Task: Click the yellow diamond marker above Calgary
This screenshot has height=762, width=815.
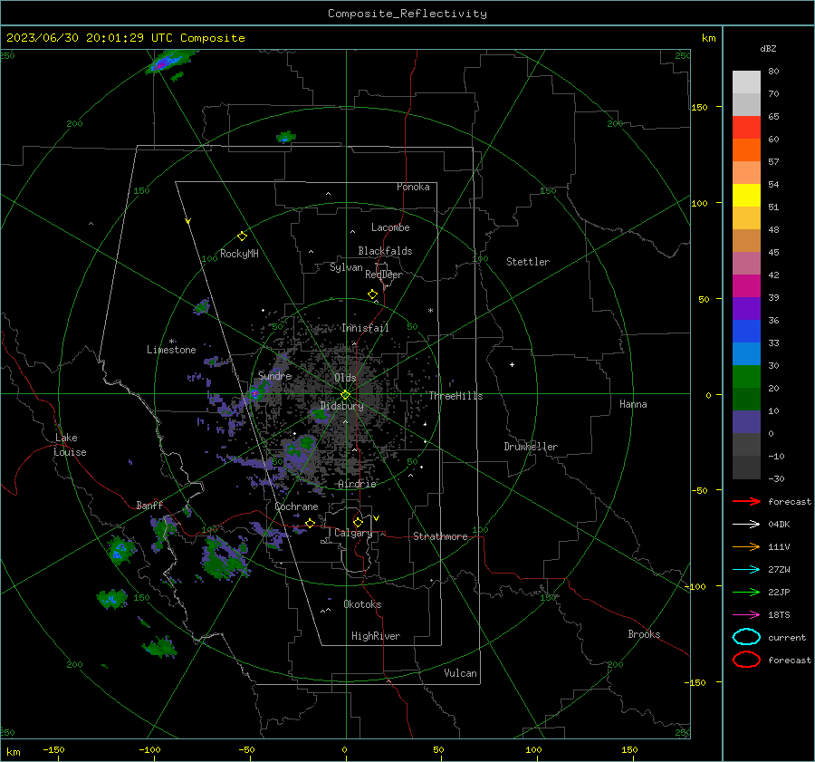Action: (x=358, y=522)
